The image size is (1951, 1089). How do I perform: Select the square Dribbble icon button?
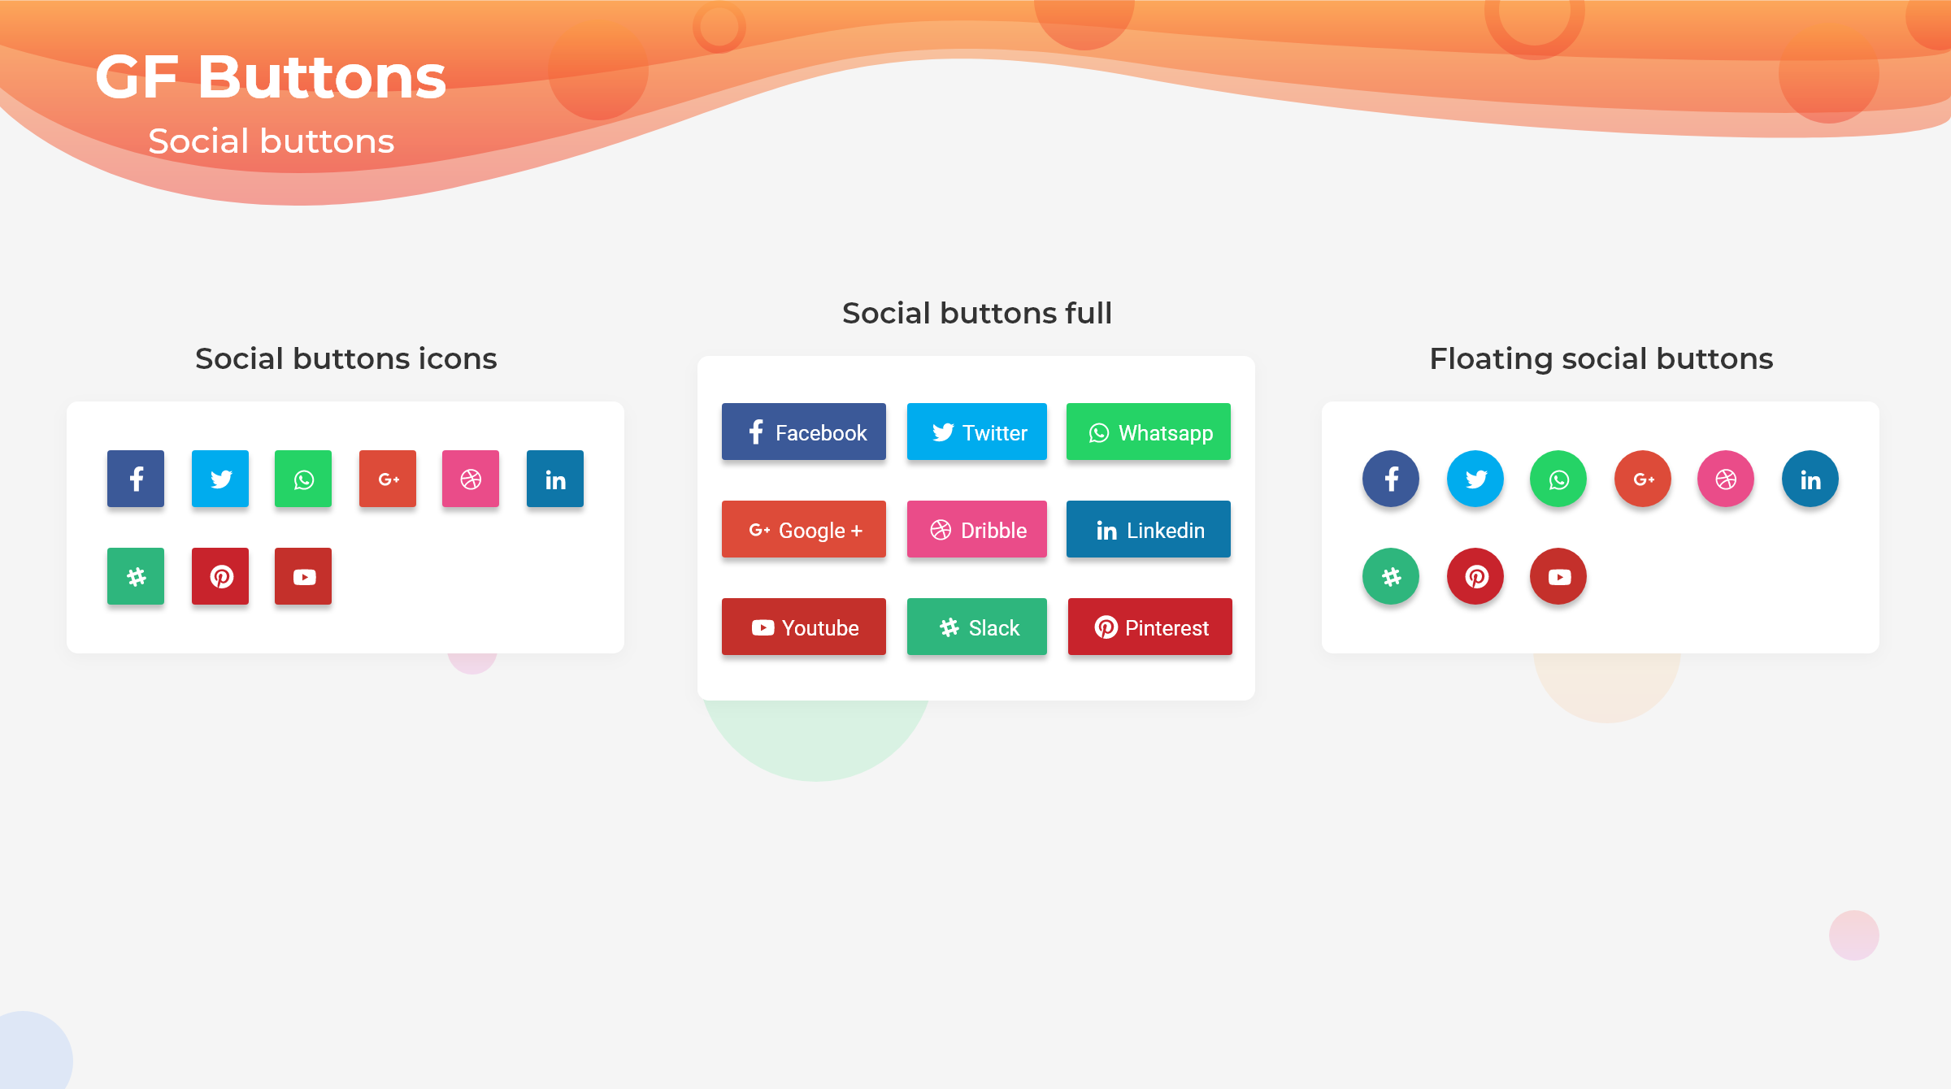pos(471,479)
